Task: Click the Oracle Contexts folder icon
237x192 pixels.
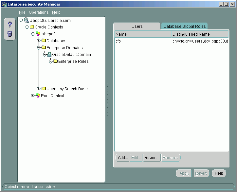Action: pos(32,27)
